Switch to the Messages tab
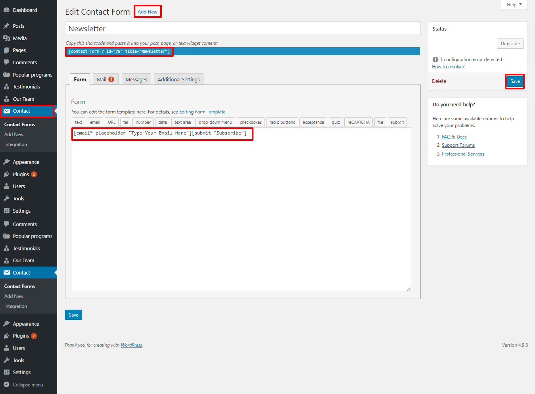The height and width of the screenshot is (394, 535). click(136, 80)
